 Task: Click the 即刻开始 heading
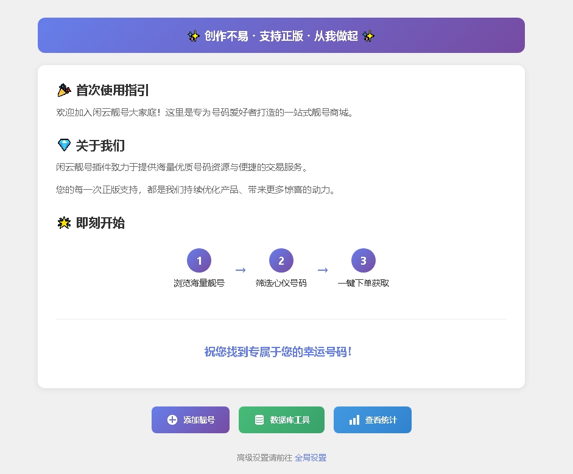coord(100,223)
